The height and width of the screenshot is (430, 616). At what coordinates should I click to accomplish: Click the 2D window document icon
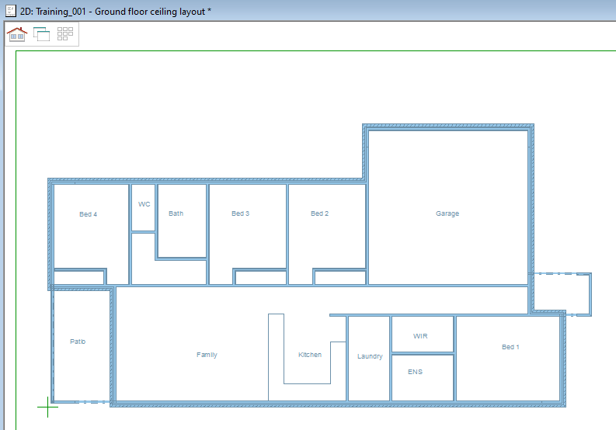(x=11, y=11)
